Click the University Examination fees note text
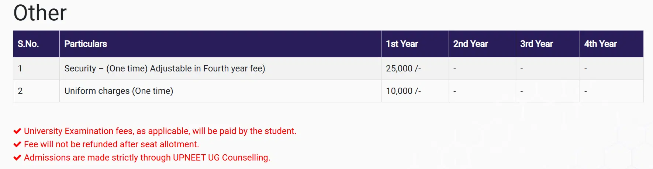The height and width of the screenshot is (169, 653). click(160, 131)
